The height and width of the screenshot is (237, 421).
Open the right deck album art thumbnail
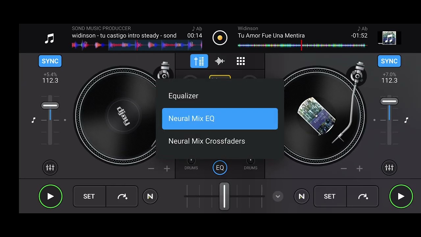coord(389,38)
